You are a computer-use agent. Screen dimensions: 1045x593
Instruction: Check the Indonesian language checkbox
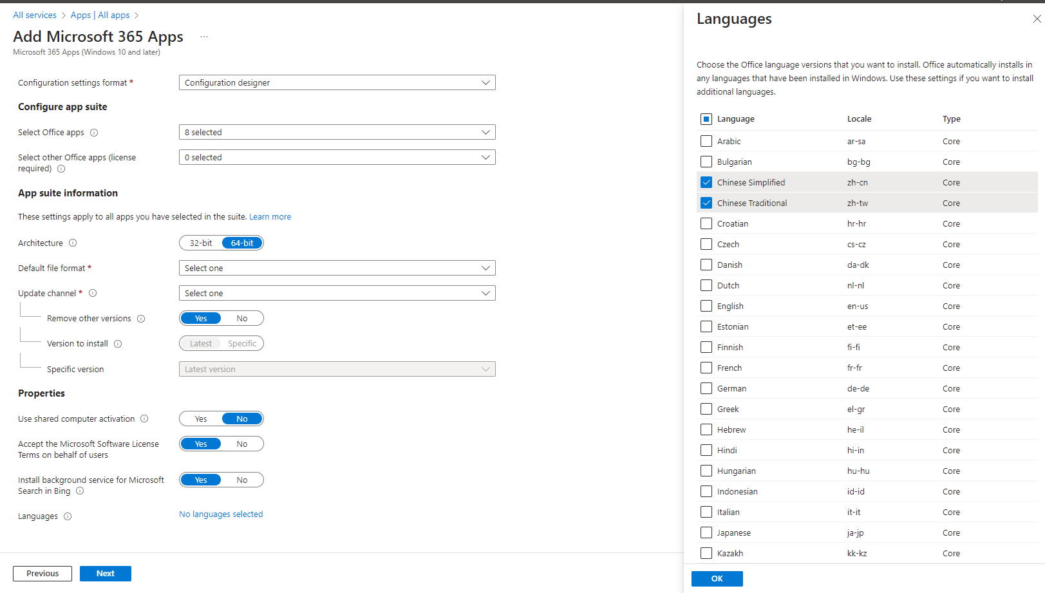[x=706, y=491]
